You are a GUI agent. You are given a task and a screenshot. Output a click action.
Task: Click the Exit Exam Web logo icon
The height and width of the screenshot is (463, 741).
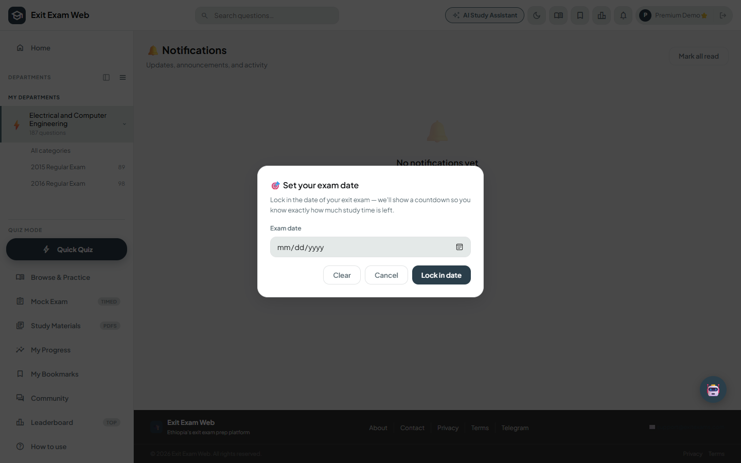click(x=17, y=15)
